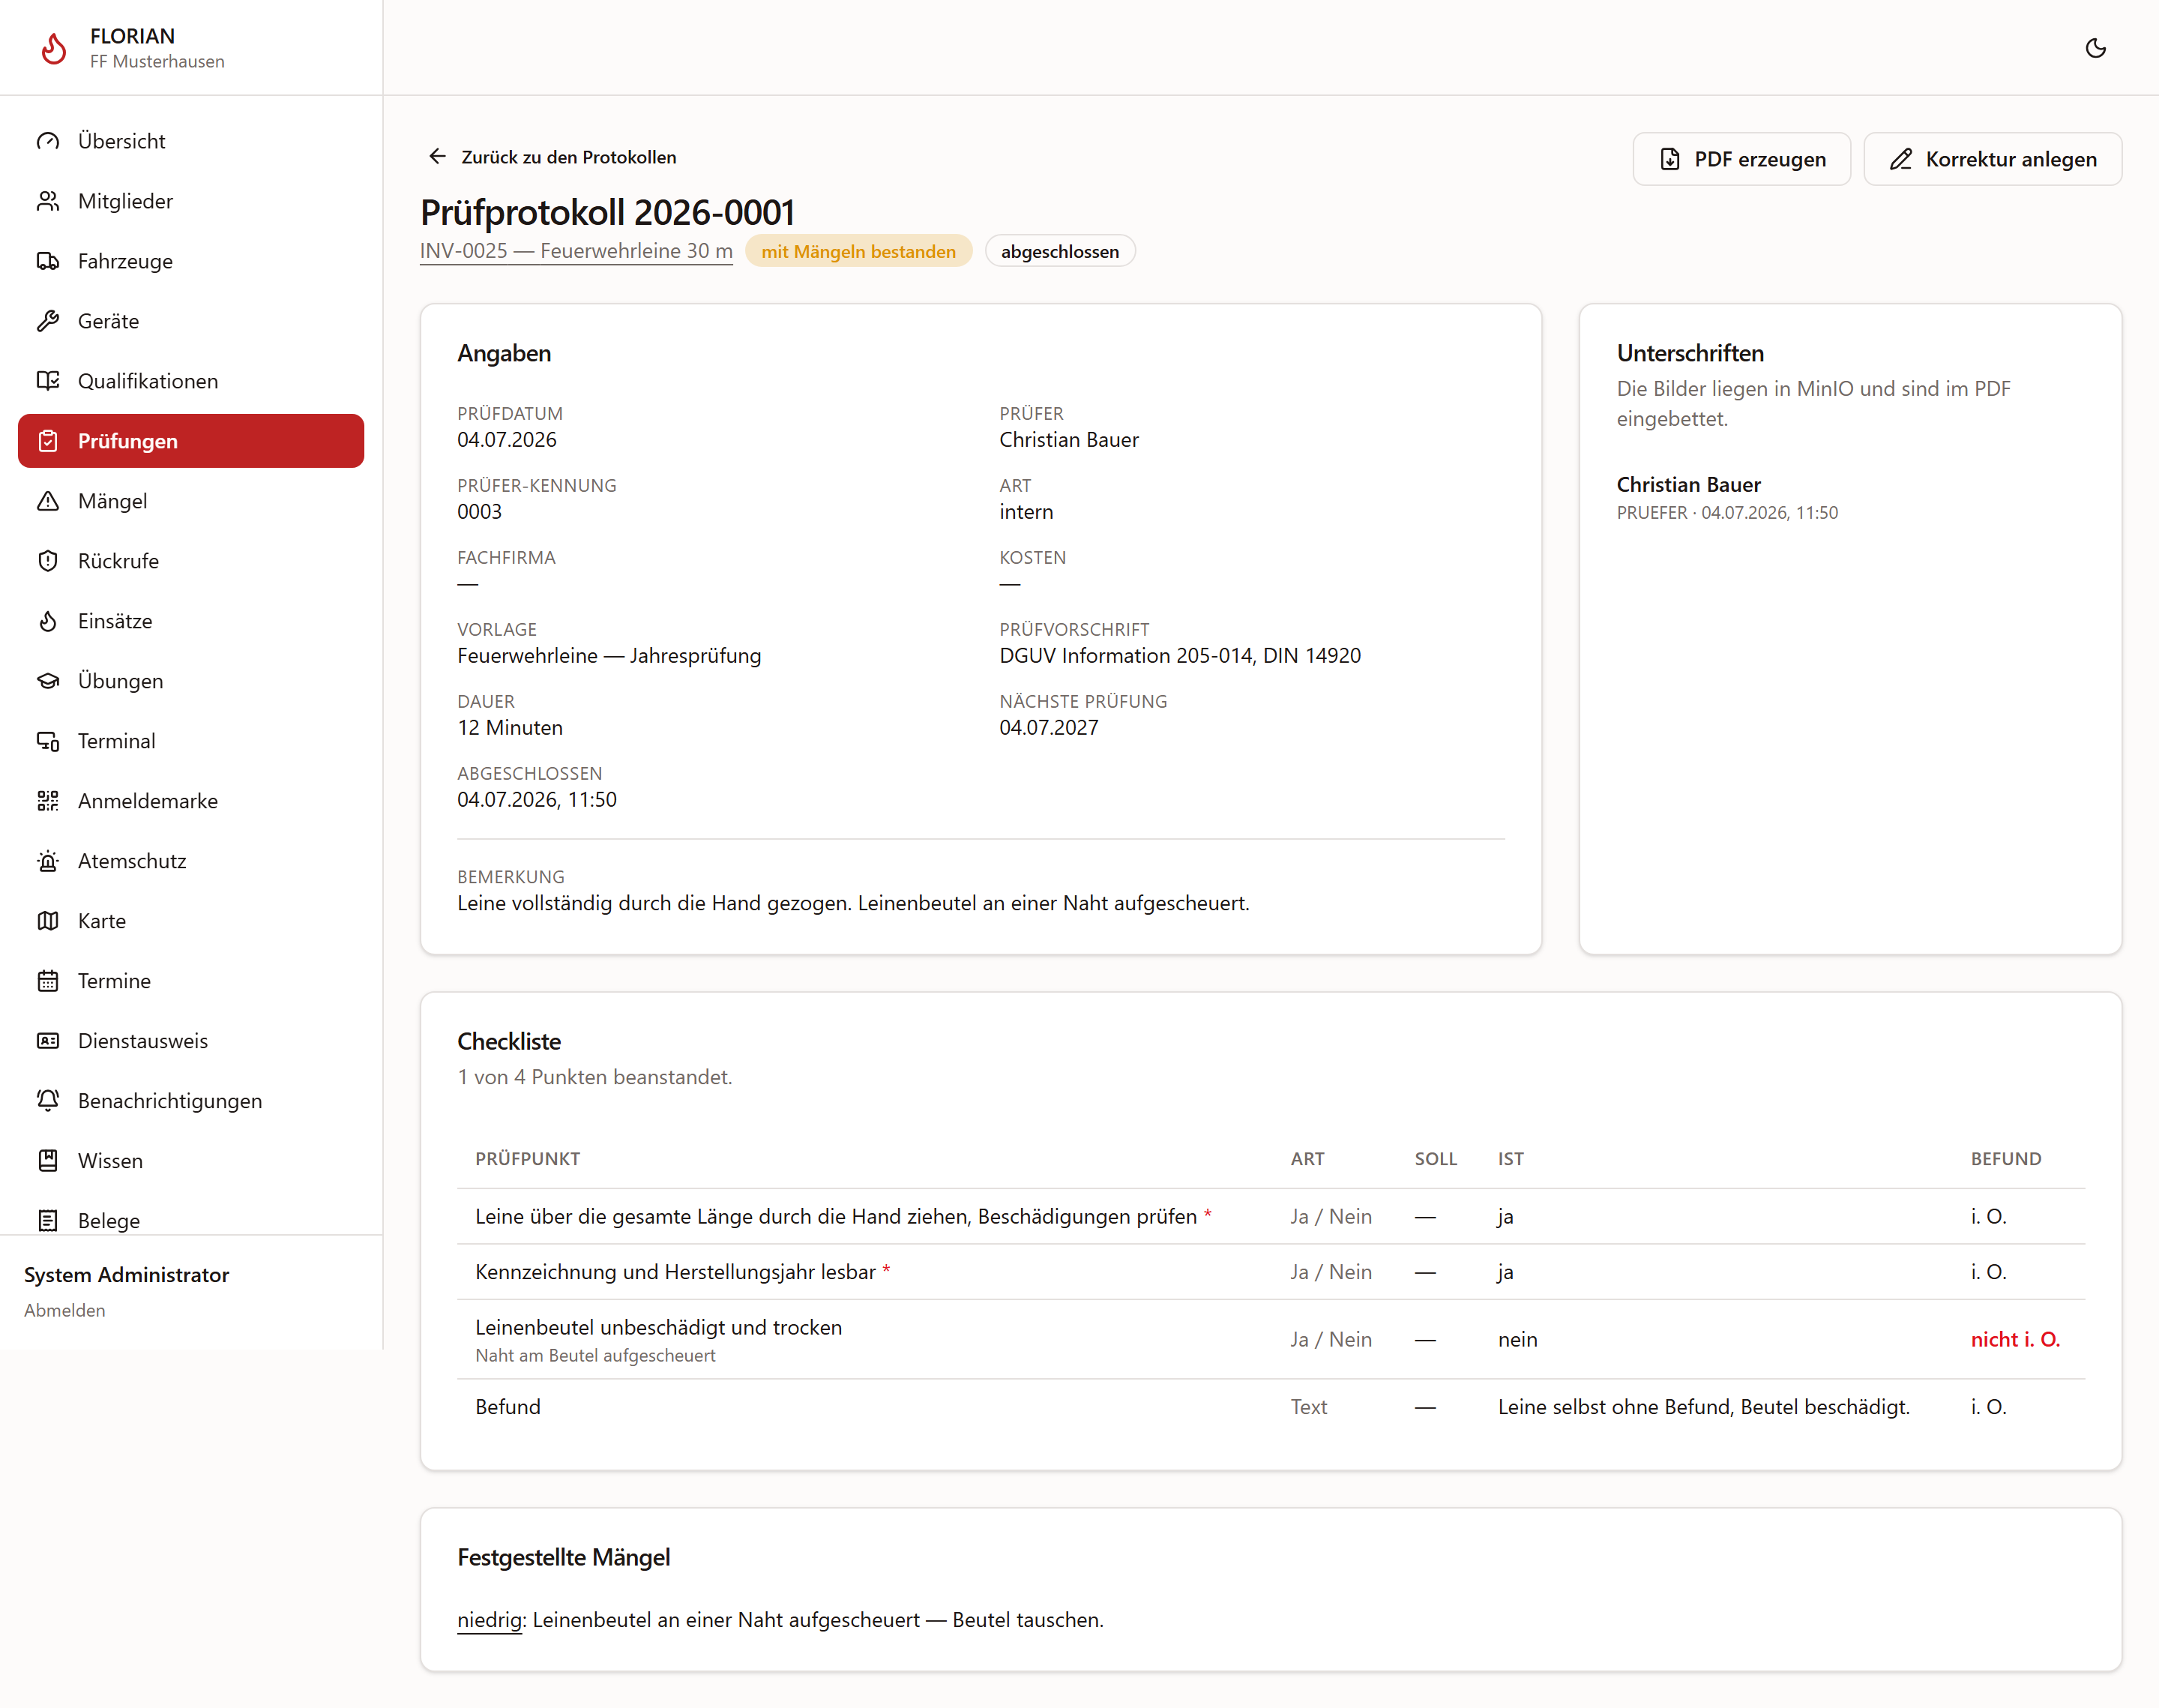The image size is (2159, 1708).
Task: Log out using the Abmelden link
Action: tap(65, 1310)
